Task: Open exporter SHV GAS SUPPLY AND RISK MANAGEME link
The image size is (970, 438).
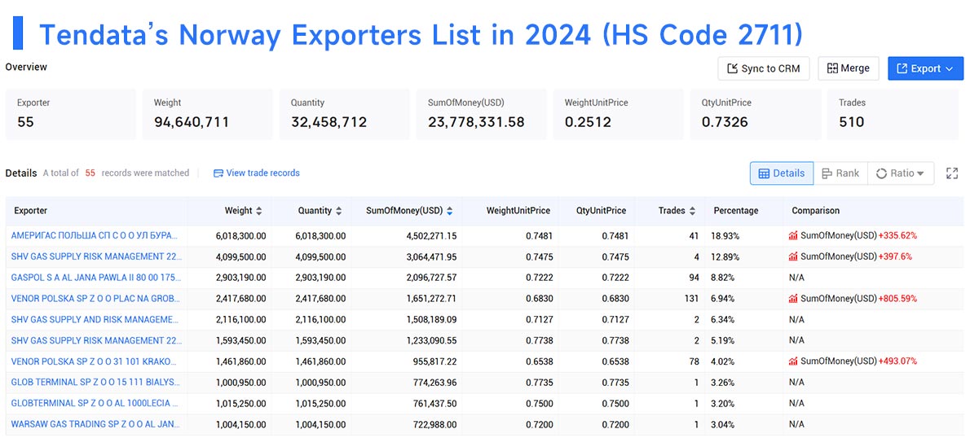Action: pos(95,319)
